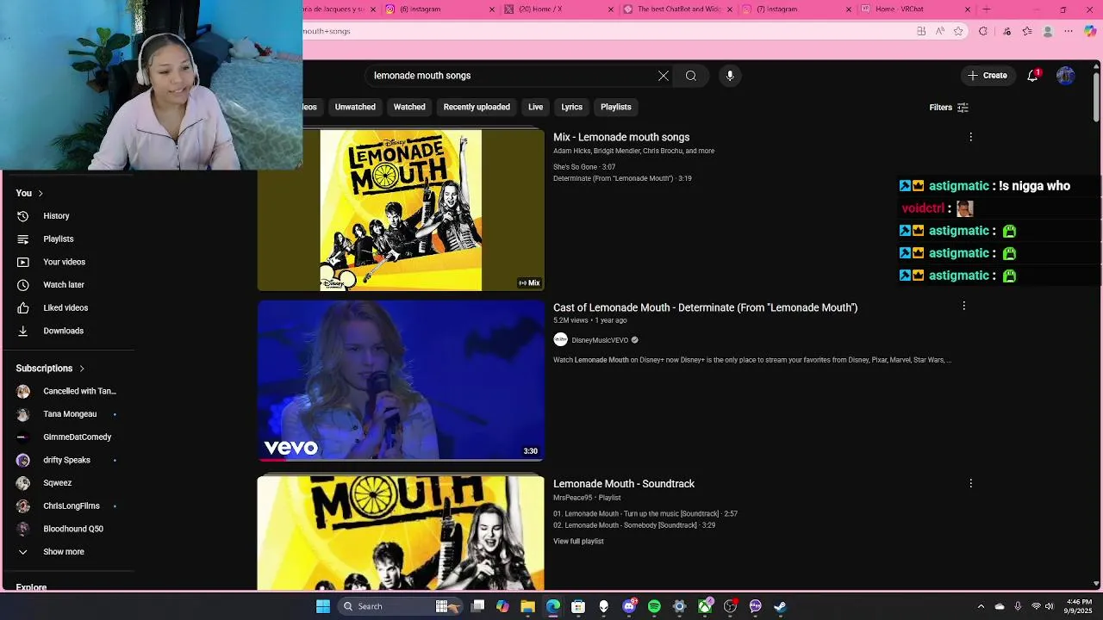Expand the Subscriptions section

point(50,369)
